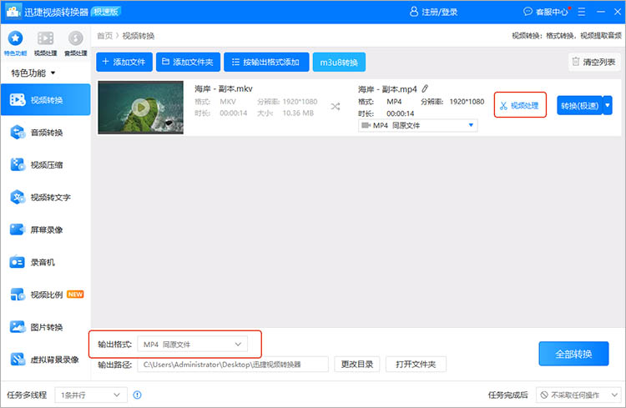This screenshot has height=408, width=626.
Task: Click the 迅捷视频转换器 app logo
Action: tap(13, 12)
